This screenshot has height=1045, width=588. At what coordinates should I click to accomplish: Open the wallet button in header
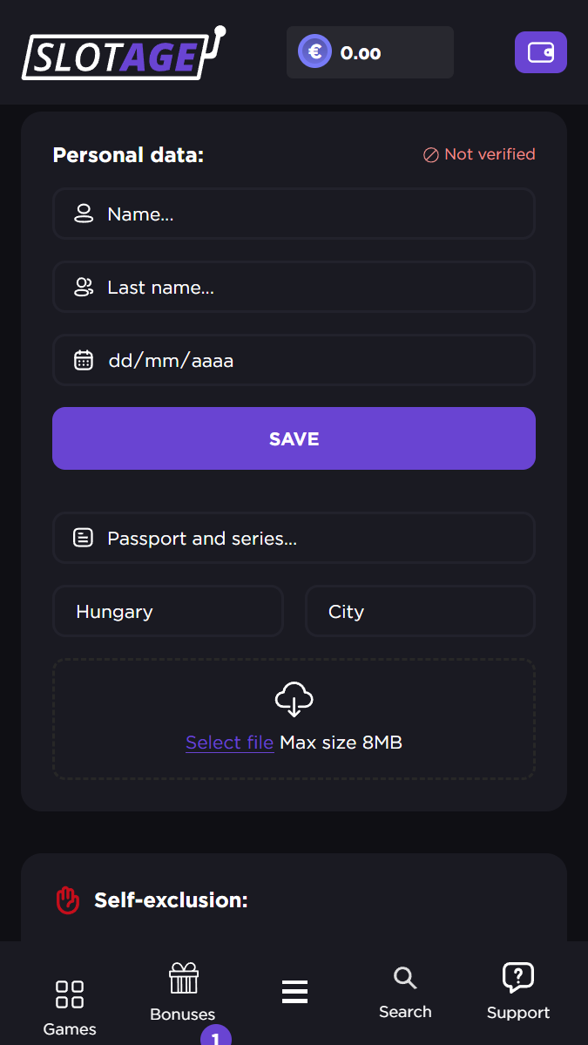coord(540,52)
